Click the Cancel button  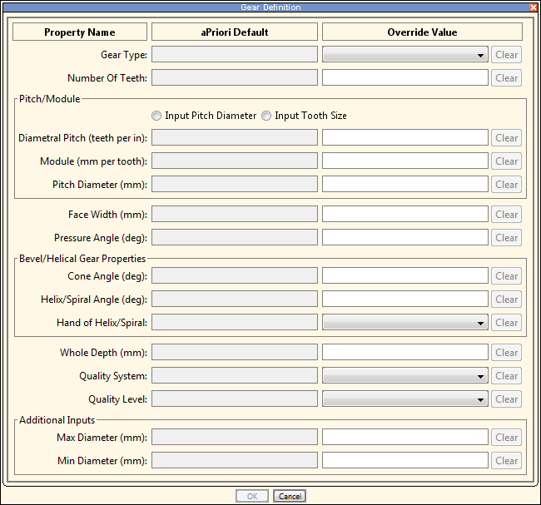click(290, 496)
